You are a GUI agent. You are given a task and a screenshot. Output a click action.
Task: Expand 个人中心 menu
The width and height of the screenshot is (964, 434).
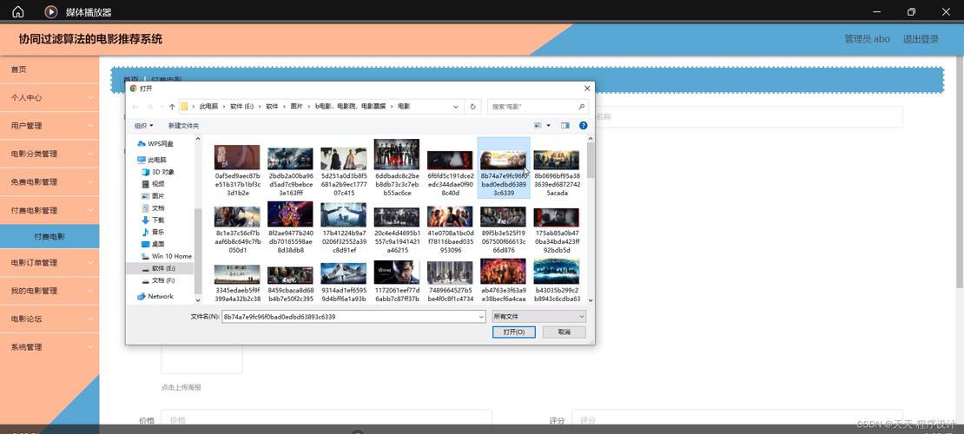[50, 98]
